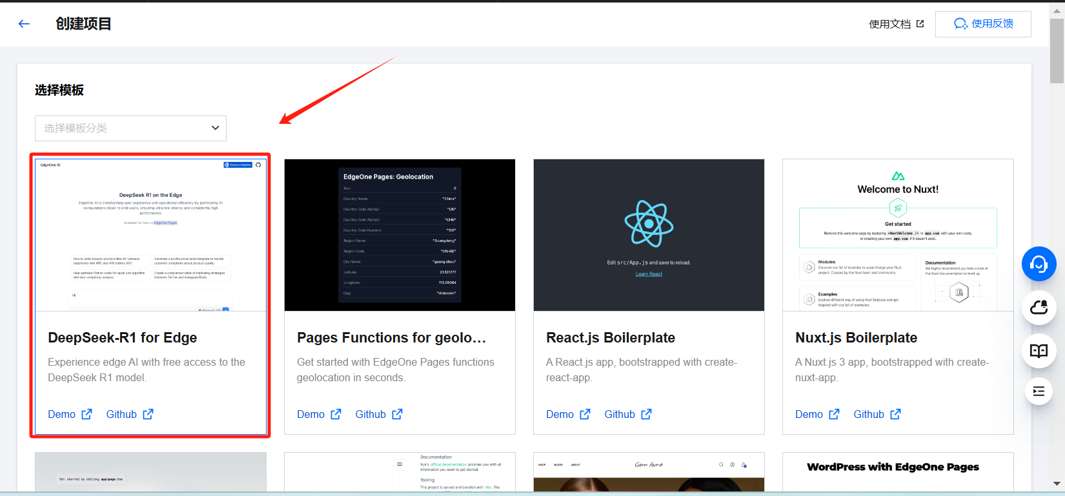Open the book documentation floating icon
The height and width of the screenshot is (496, 1065).
pyautogui.click(x=1039, y=351)
